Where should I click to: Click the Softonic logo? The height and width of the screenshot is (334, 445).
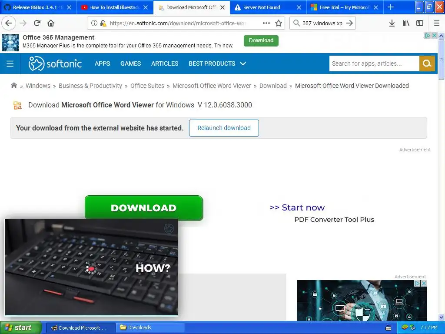coord(55,63)
